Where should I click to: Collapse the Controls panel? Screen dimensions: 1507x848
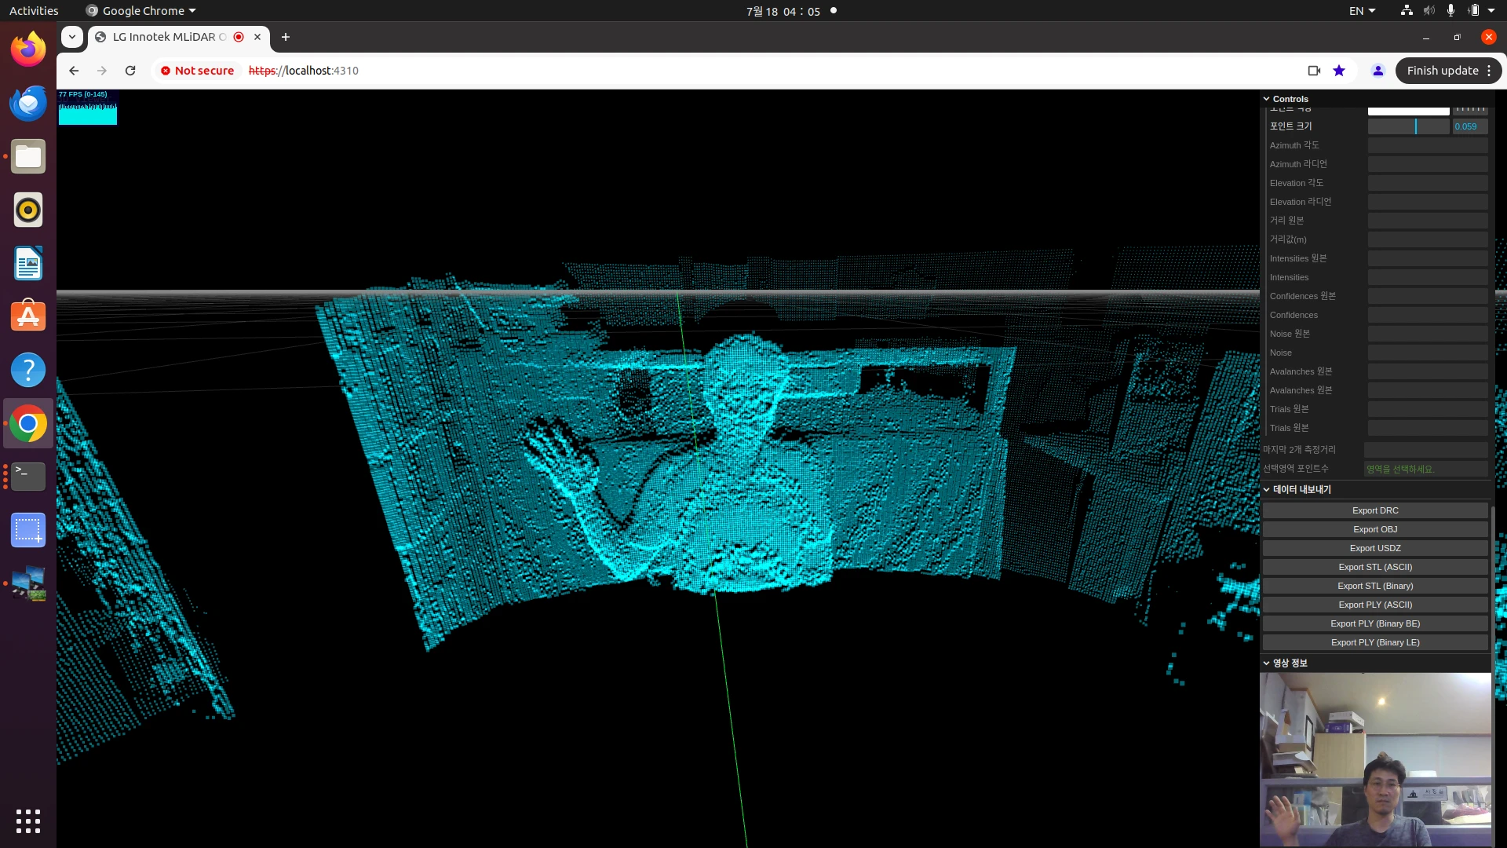point(1375,99)
